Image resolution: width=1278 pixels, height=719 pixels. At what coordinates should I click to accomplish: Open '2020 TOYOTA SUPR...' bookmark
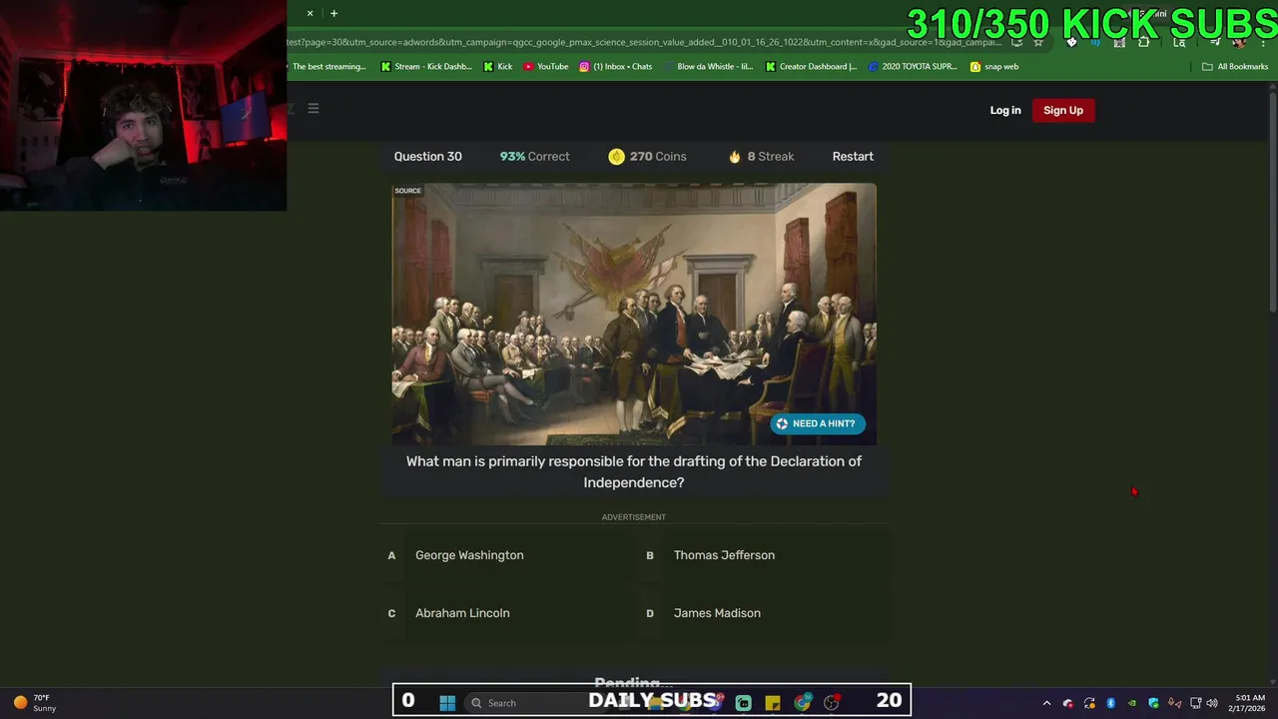click(913, 67)
